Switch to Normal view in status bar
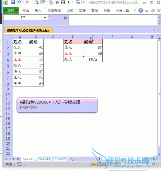The width and height of the screenshot is (161, 171). pos(94,164)
